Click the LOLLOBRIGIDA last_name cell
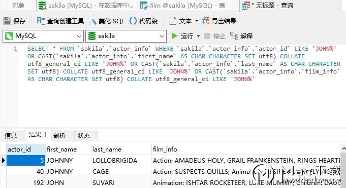 pos(121,161)
